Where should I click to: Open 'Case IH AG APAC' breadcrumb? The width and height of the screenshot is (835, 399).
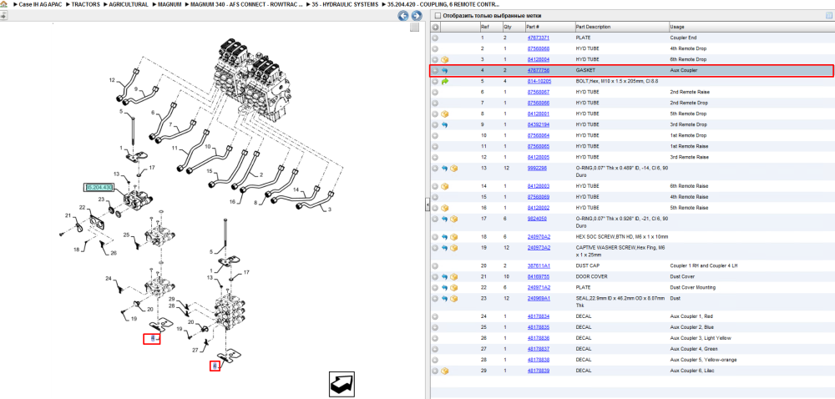tap(40, 4)
